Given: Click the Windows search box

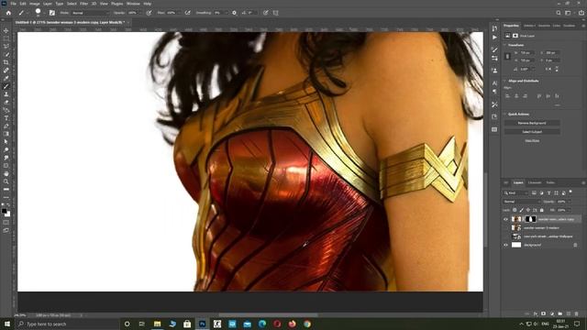Looking at the screenshot, I should pos(67,324).
